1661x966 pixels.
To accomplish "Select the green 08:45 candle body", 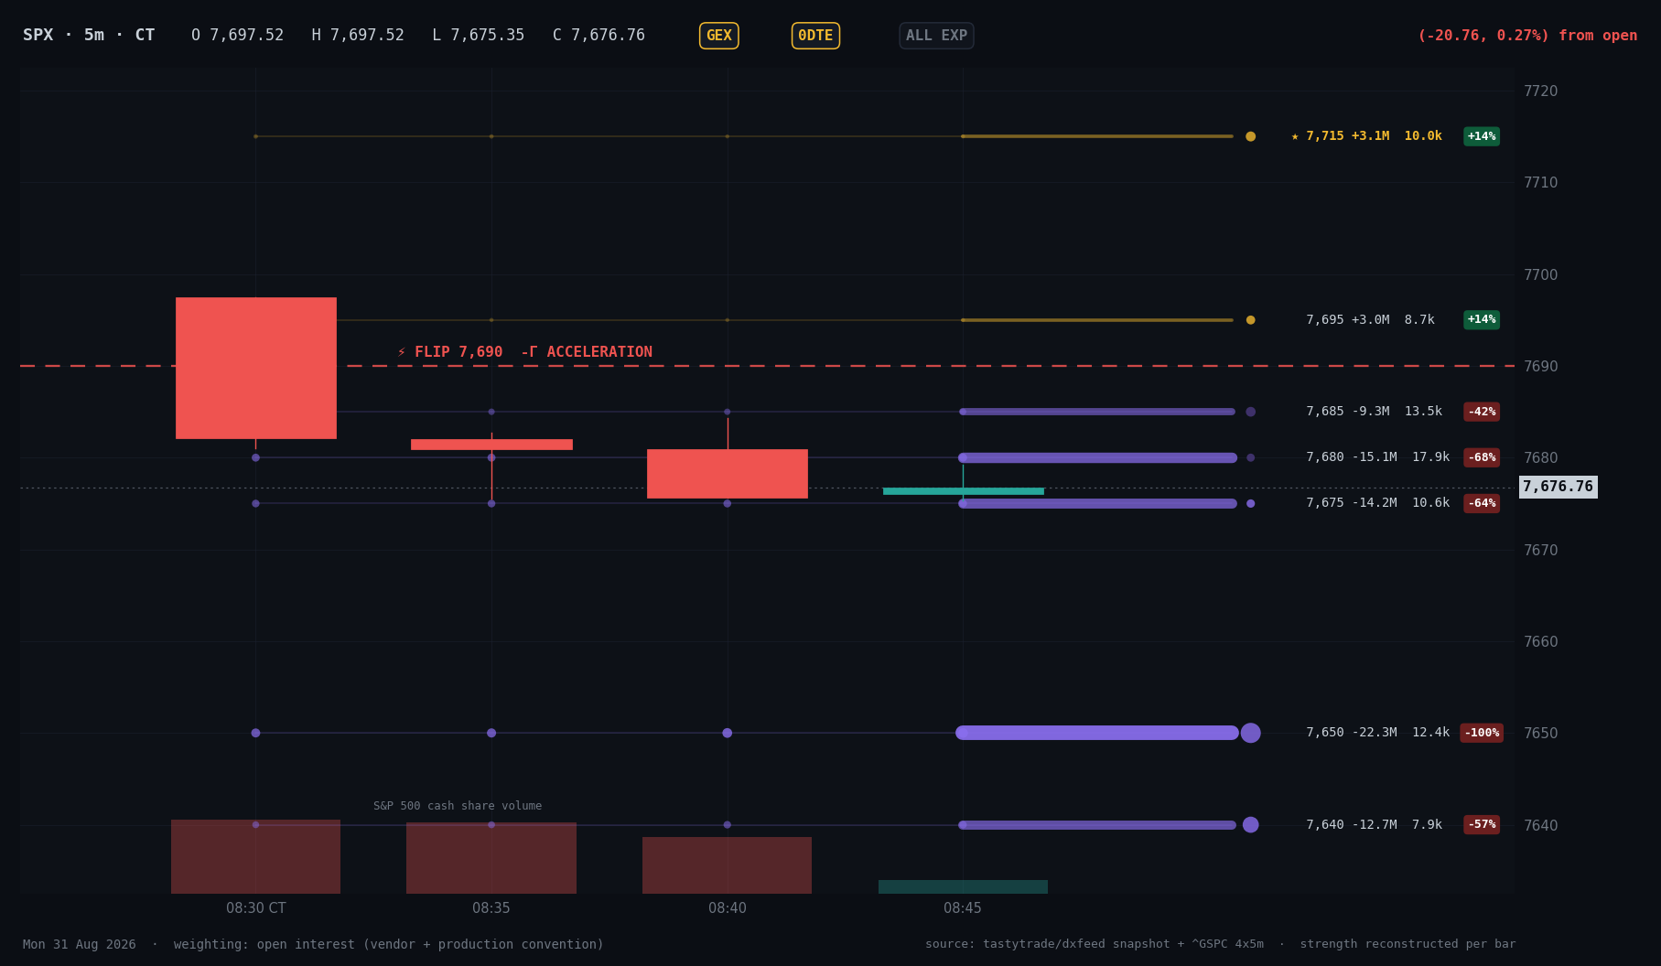I will (x=963, y=491).
